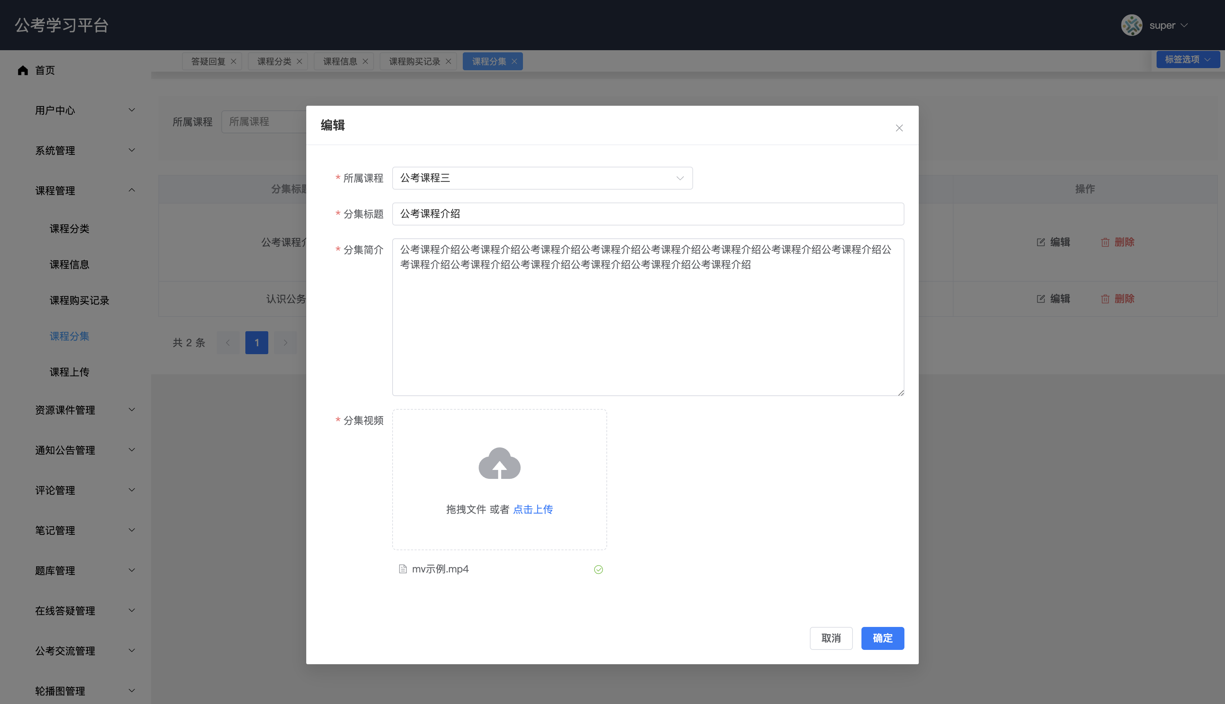Click the 取消 cancel button
This screenshot has width=1225, height=704.
click(x=831, y=638)
